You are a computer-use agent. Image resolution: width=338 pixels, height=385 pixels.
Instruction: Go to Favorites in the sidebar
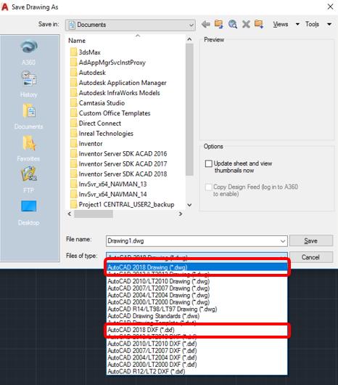coord(29,148)
